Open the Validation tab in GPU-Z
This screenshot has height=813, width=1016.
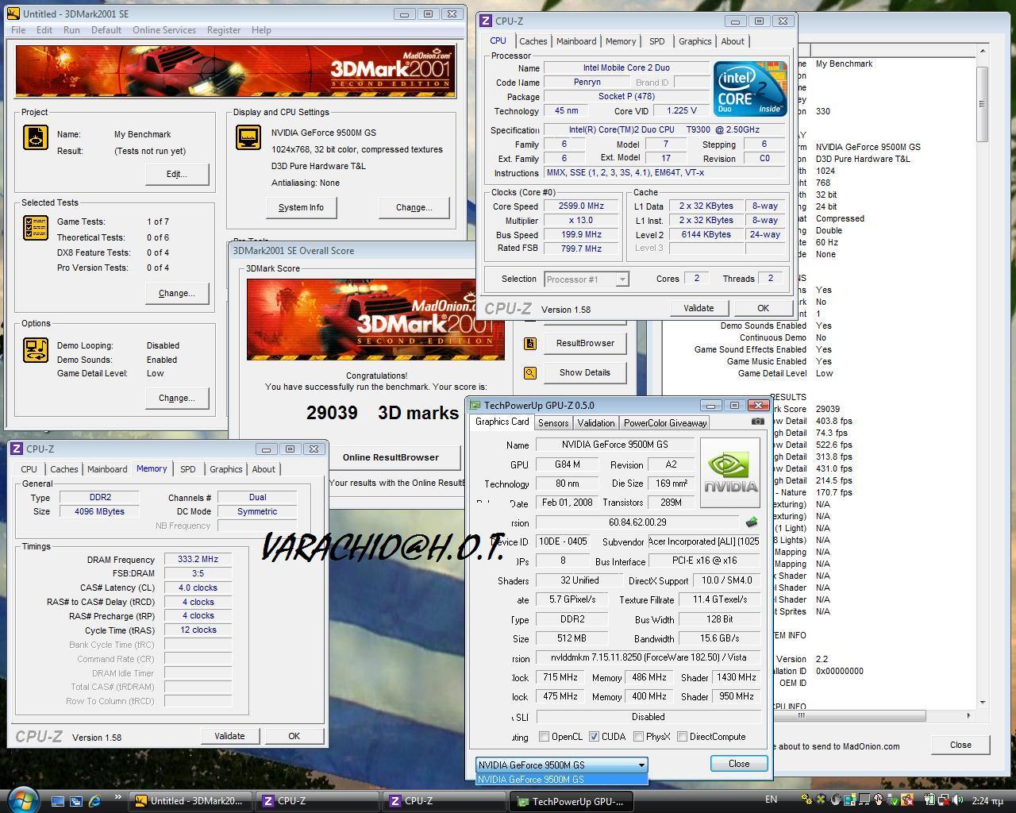[596, 423]
